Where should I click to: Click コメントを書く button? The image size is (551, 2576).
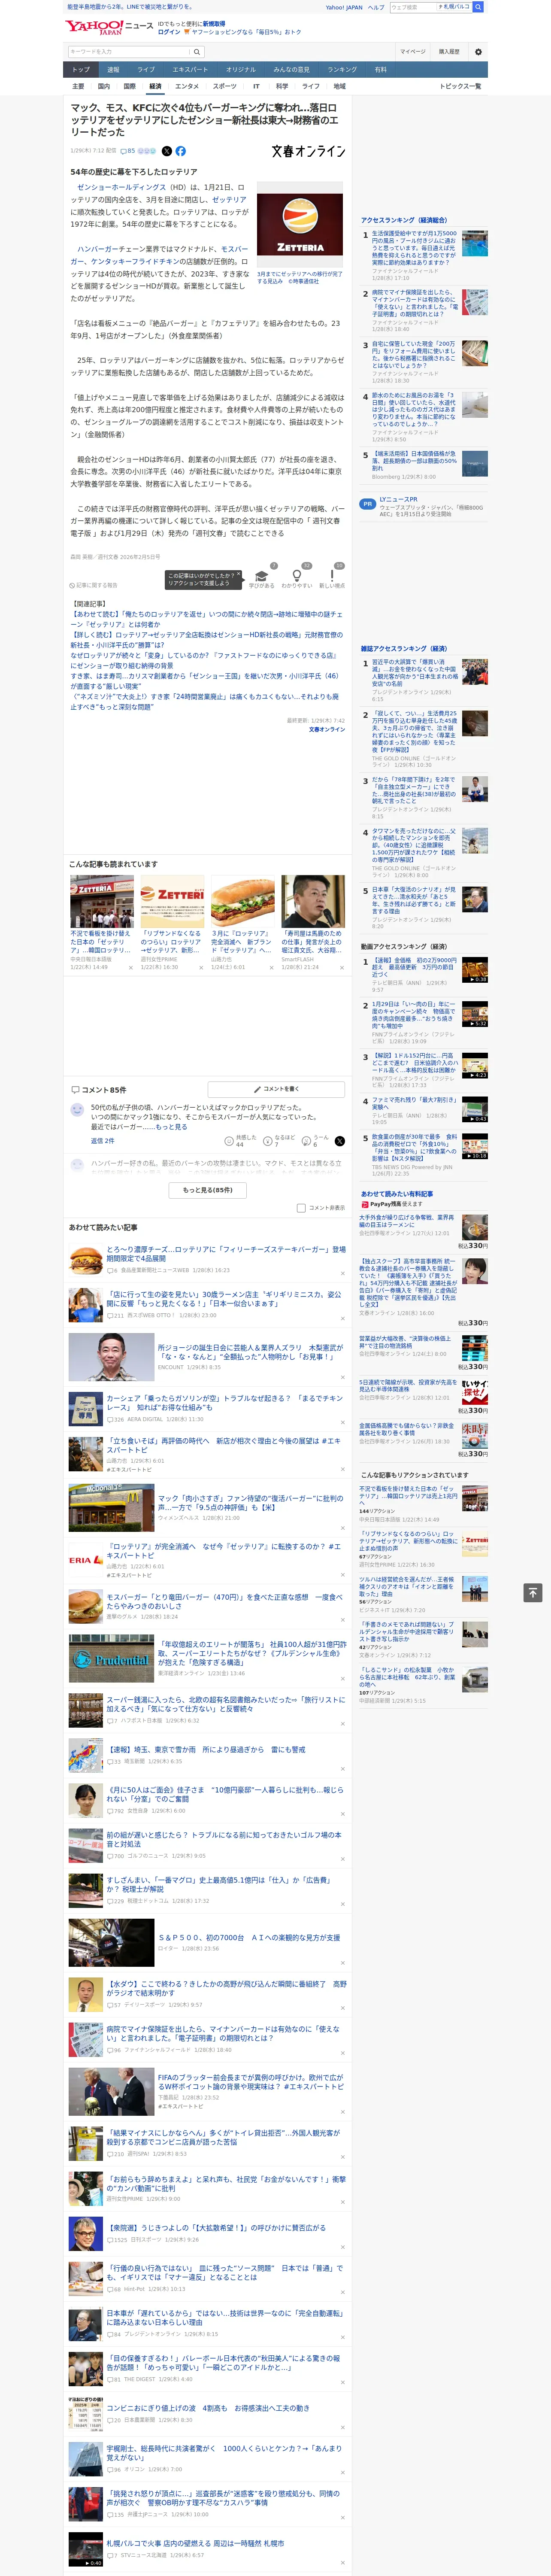click(276, 1088)
